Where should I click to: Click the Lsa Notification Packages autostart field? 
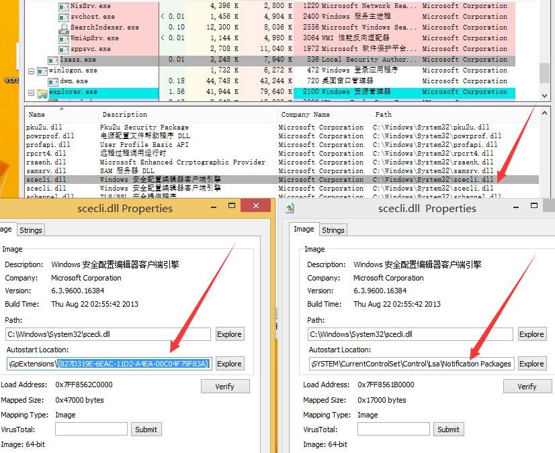tap(411, 364)
